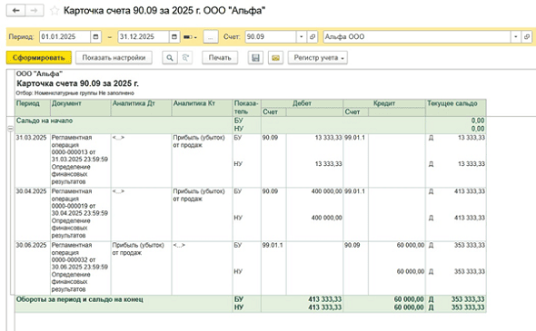Expand the Счет 90.09 dropdown arrow
The width and height of the screenshot is (536, 331).
(x=301, y=37)
